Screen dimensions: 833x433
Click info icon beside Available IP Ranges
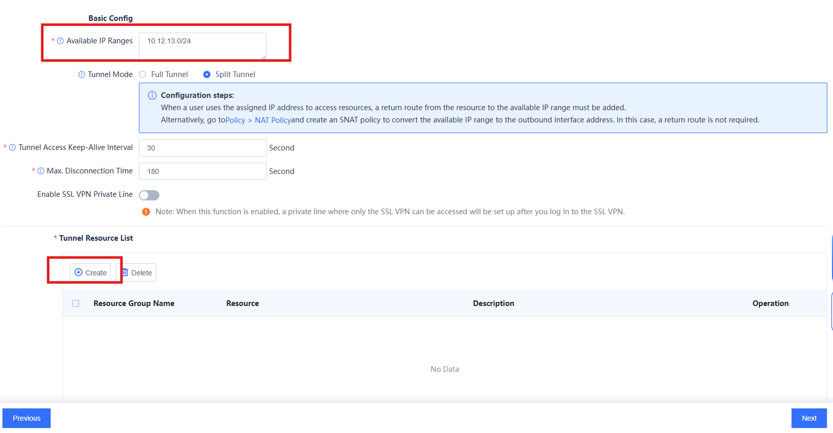pyautogui.click(x=60, y=41)
